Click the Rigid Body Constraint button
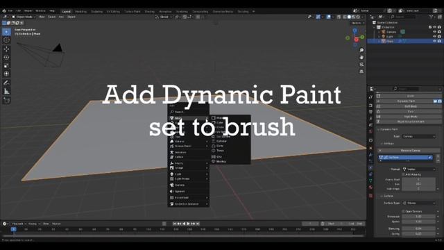The width and height of the screenshot is (444, 250). click(x=409, y=122)
